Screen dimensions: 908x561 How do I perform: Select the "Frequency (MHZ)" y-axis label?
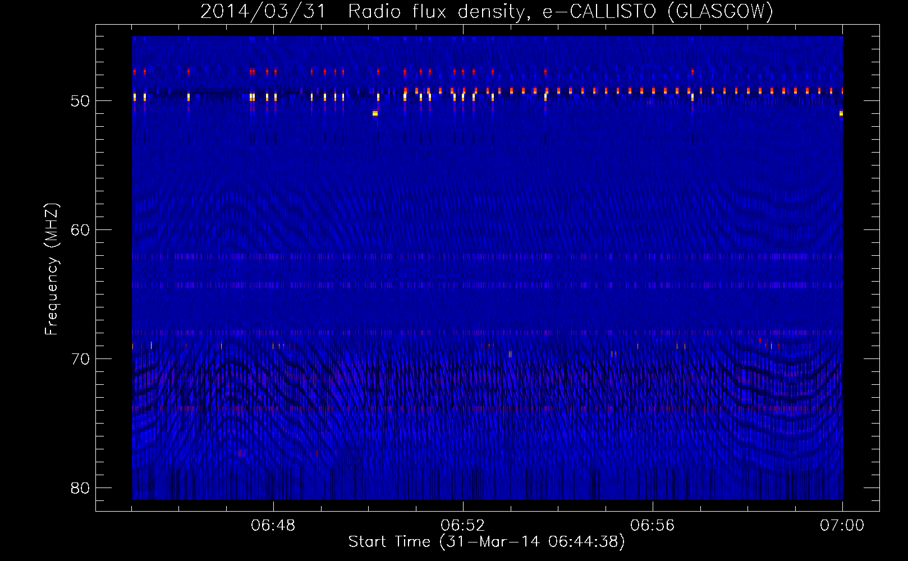52,269
